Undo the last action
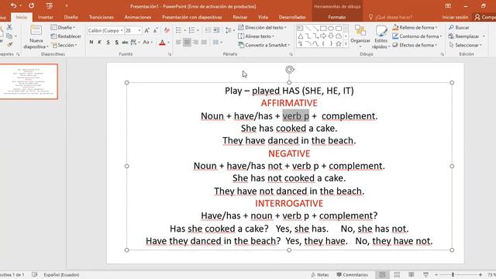This screenshot has width=496, height=279. click(13, 5)
